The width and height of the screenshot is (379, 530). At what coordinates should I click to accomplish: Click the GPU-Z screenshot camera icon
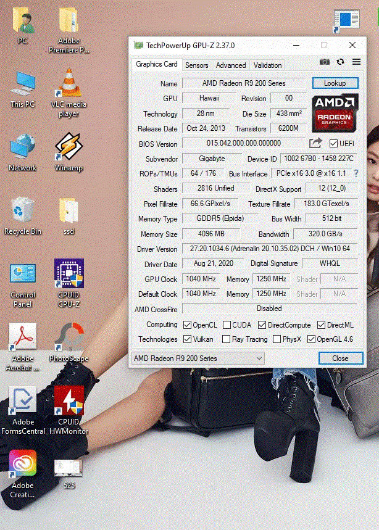[325, 62]
